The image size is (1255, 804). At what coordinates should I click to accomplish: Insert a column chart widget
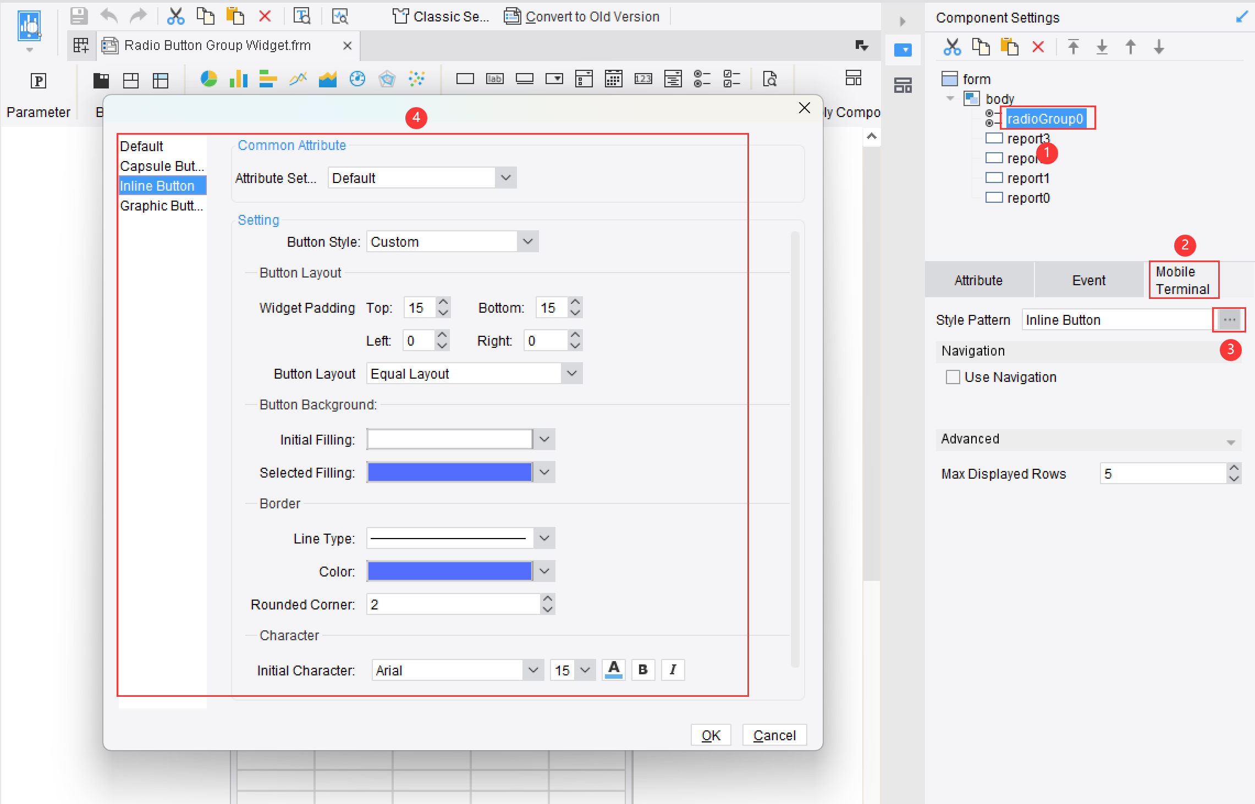[238, 79]
